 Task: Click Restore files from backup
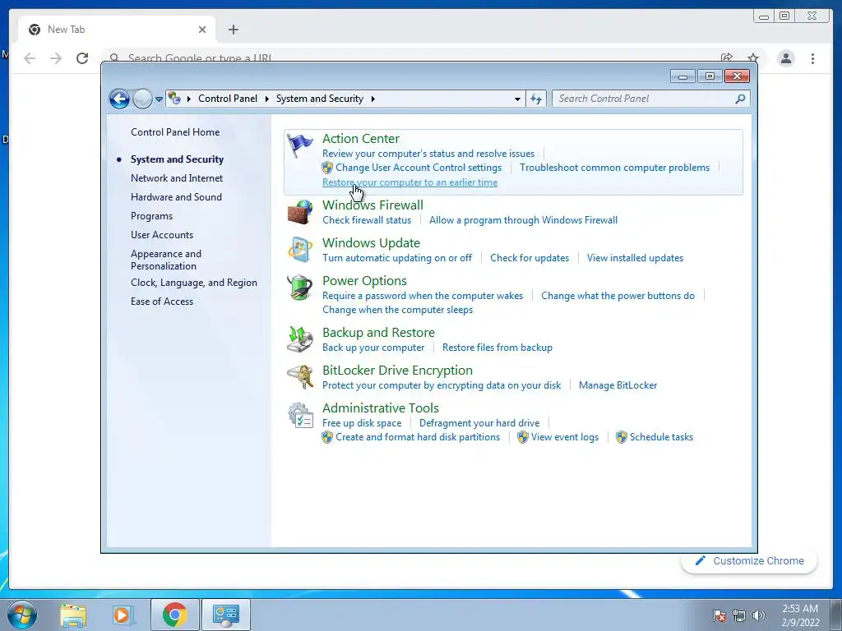click(x=497, y=348)
